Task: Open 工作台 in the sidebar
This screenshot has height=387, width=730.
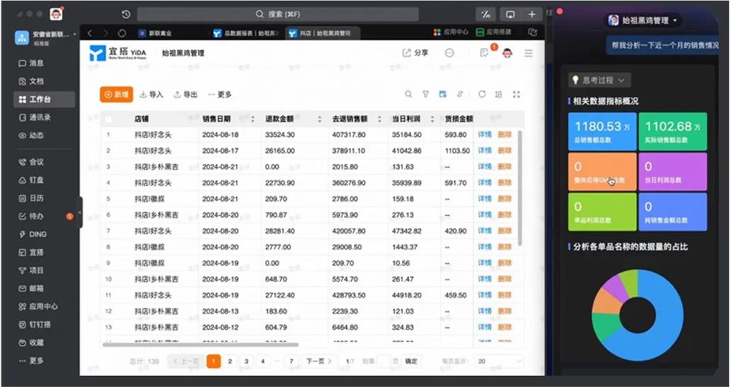Action: coord(44,99)
